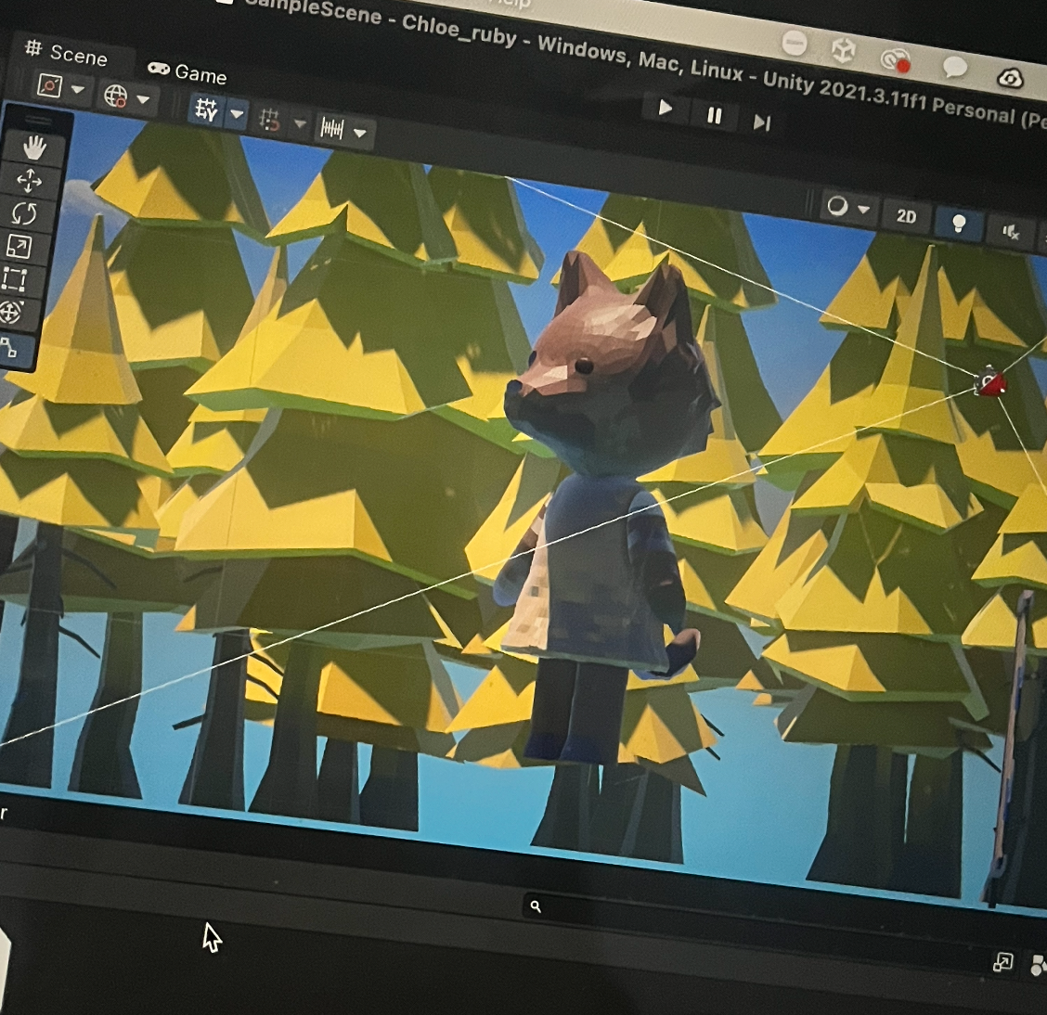
Task: Open the increment snapping dropdown arrow
Action: pyautogui.click(x=360, y=133)
